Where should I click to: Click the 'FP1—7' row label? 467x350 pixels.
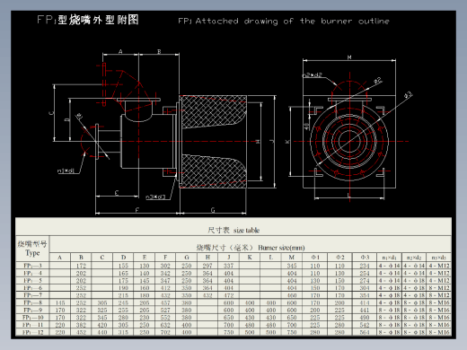[33, 295]
